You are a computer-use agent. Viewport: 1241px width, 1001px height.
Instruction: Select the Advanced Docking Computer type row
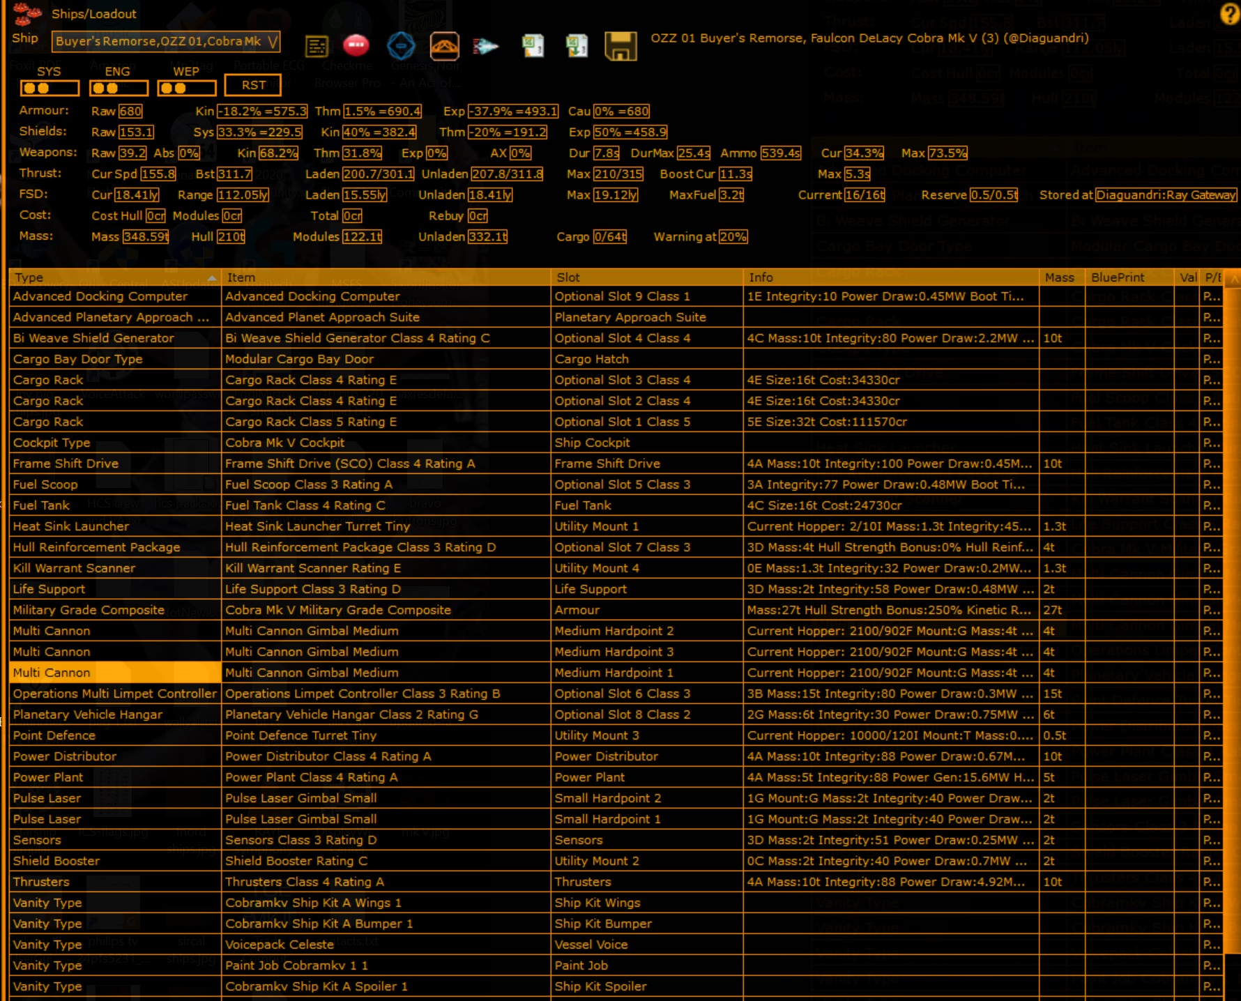115,296
